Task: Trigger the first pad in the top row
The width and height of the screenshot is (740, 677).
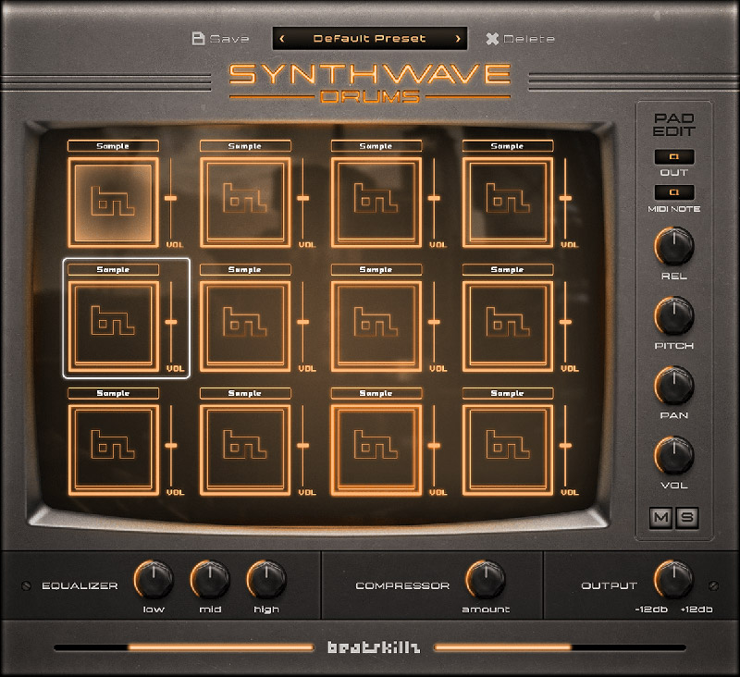Action: [x=113, y=203]
